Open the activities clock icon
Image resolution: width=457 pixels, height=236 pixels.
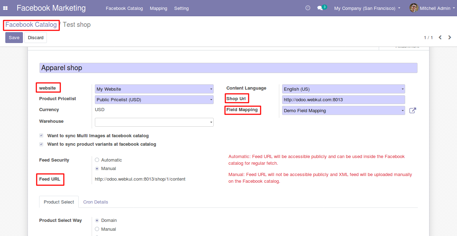tap(308, 8)
